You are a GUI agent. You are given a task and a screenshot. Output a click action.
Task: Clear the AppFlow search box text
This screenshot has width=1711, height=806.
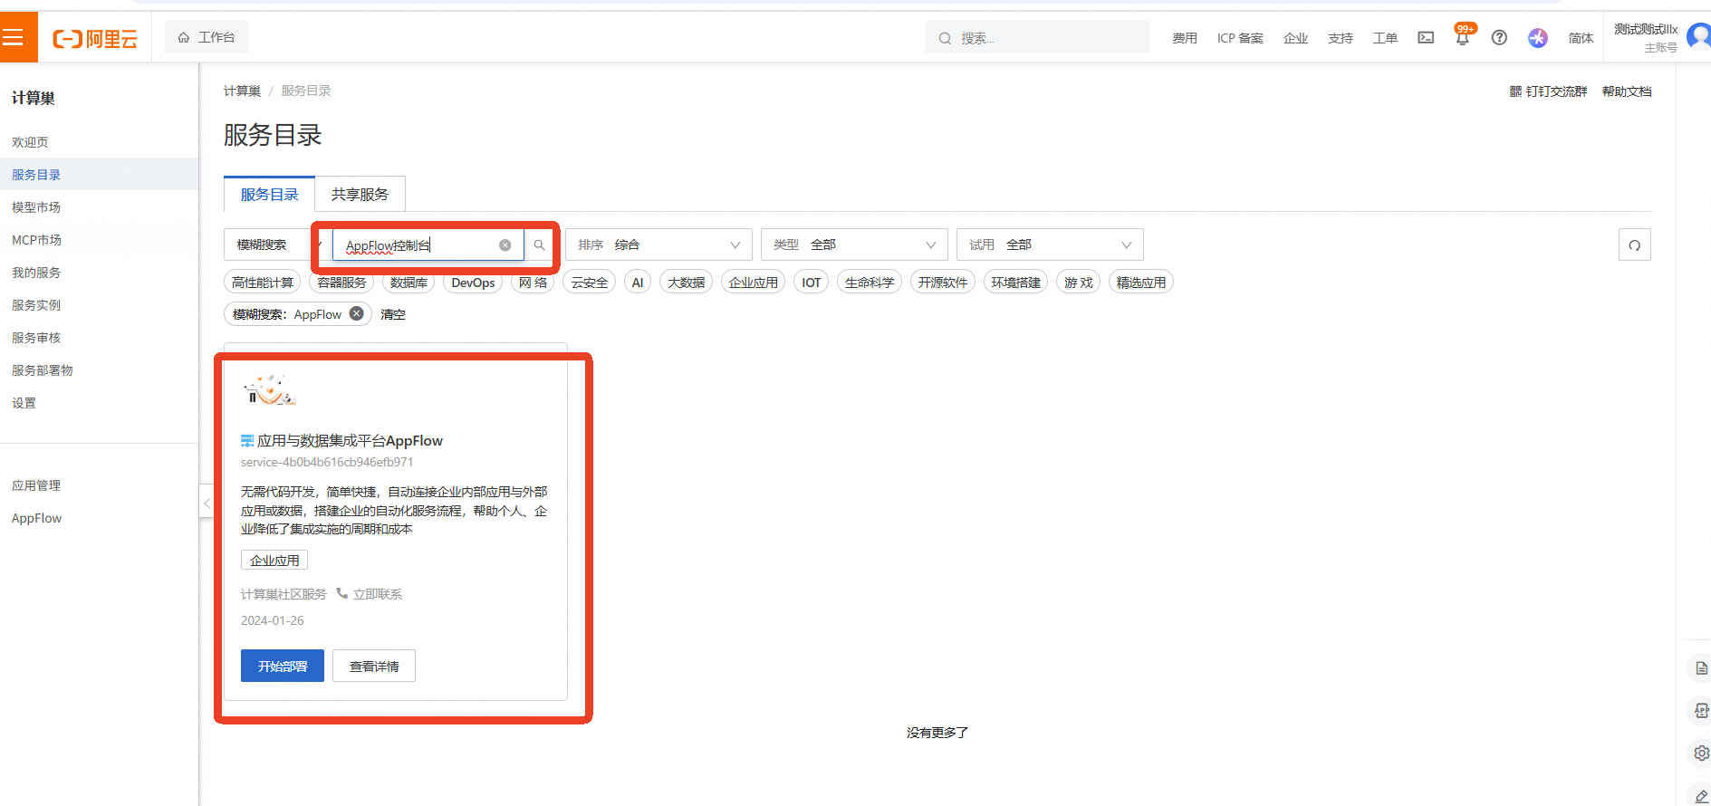point(505,245)
